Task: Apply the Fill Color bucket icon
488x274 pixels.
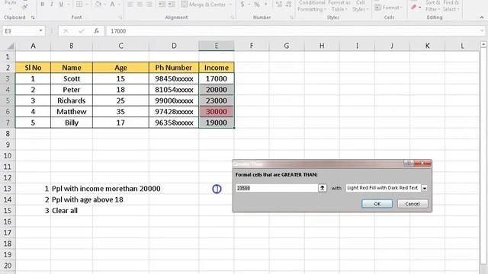Action: tap(98, 4)
